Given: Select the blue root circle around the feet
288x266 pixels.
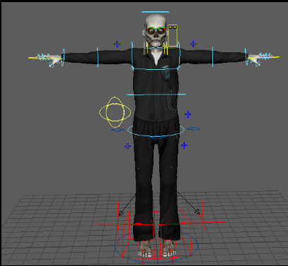Looking at the screenshot, I should pos(156,246).
